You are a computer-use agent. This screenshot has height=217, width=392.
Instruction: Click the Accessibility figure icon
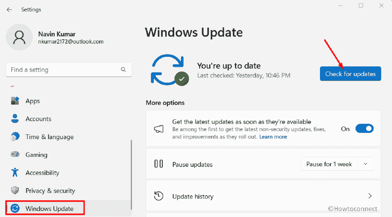point(15,173)
